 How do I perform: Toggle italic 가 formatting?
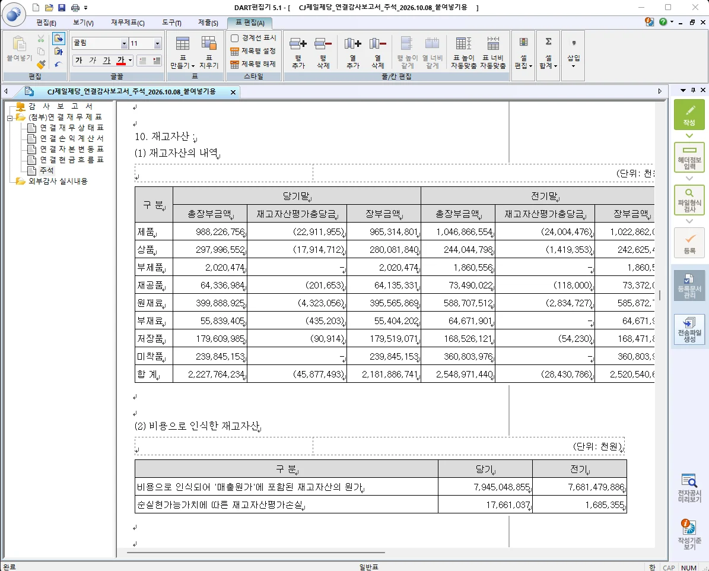93,60
